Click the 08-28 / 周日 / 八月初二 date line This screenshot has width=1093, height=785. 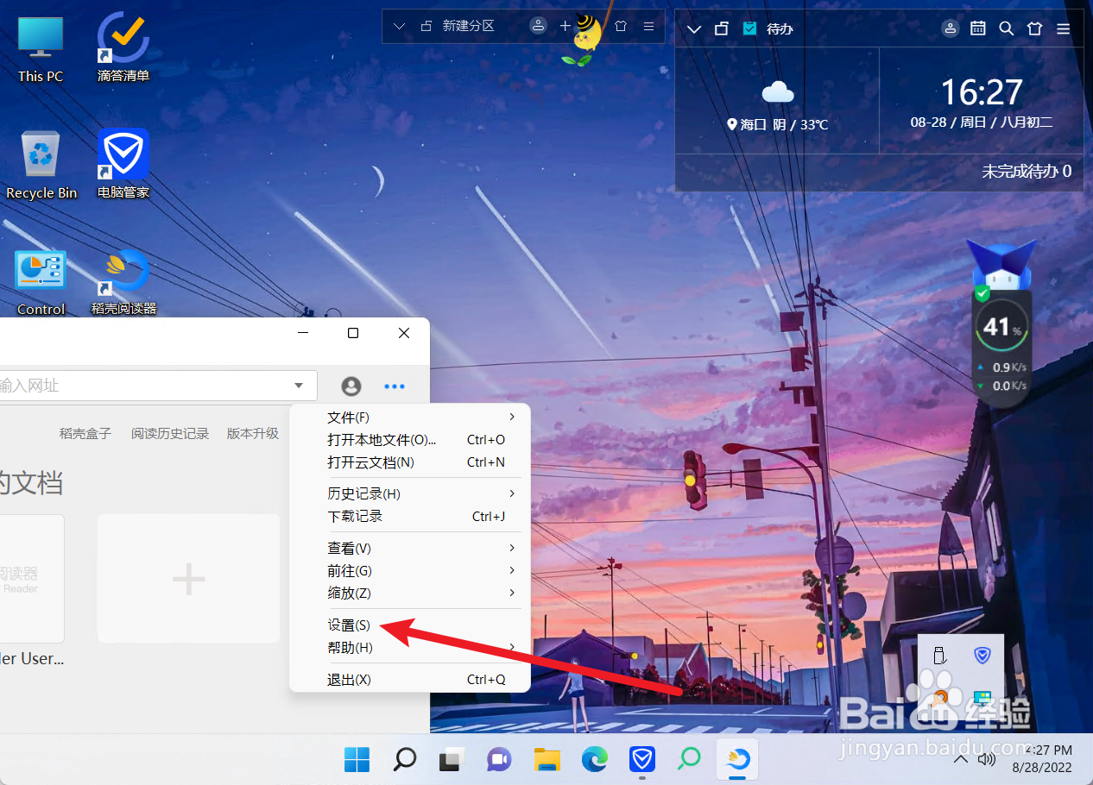(x=982, y=122)
